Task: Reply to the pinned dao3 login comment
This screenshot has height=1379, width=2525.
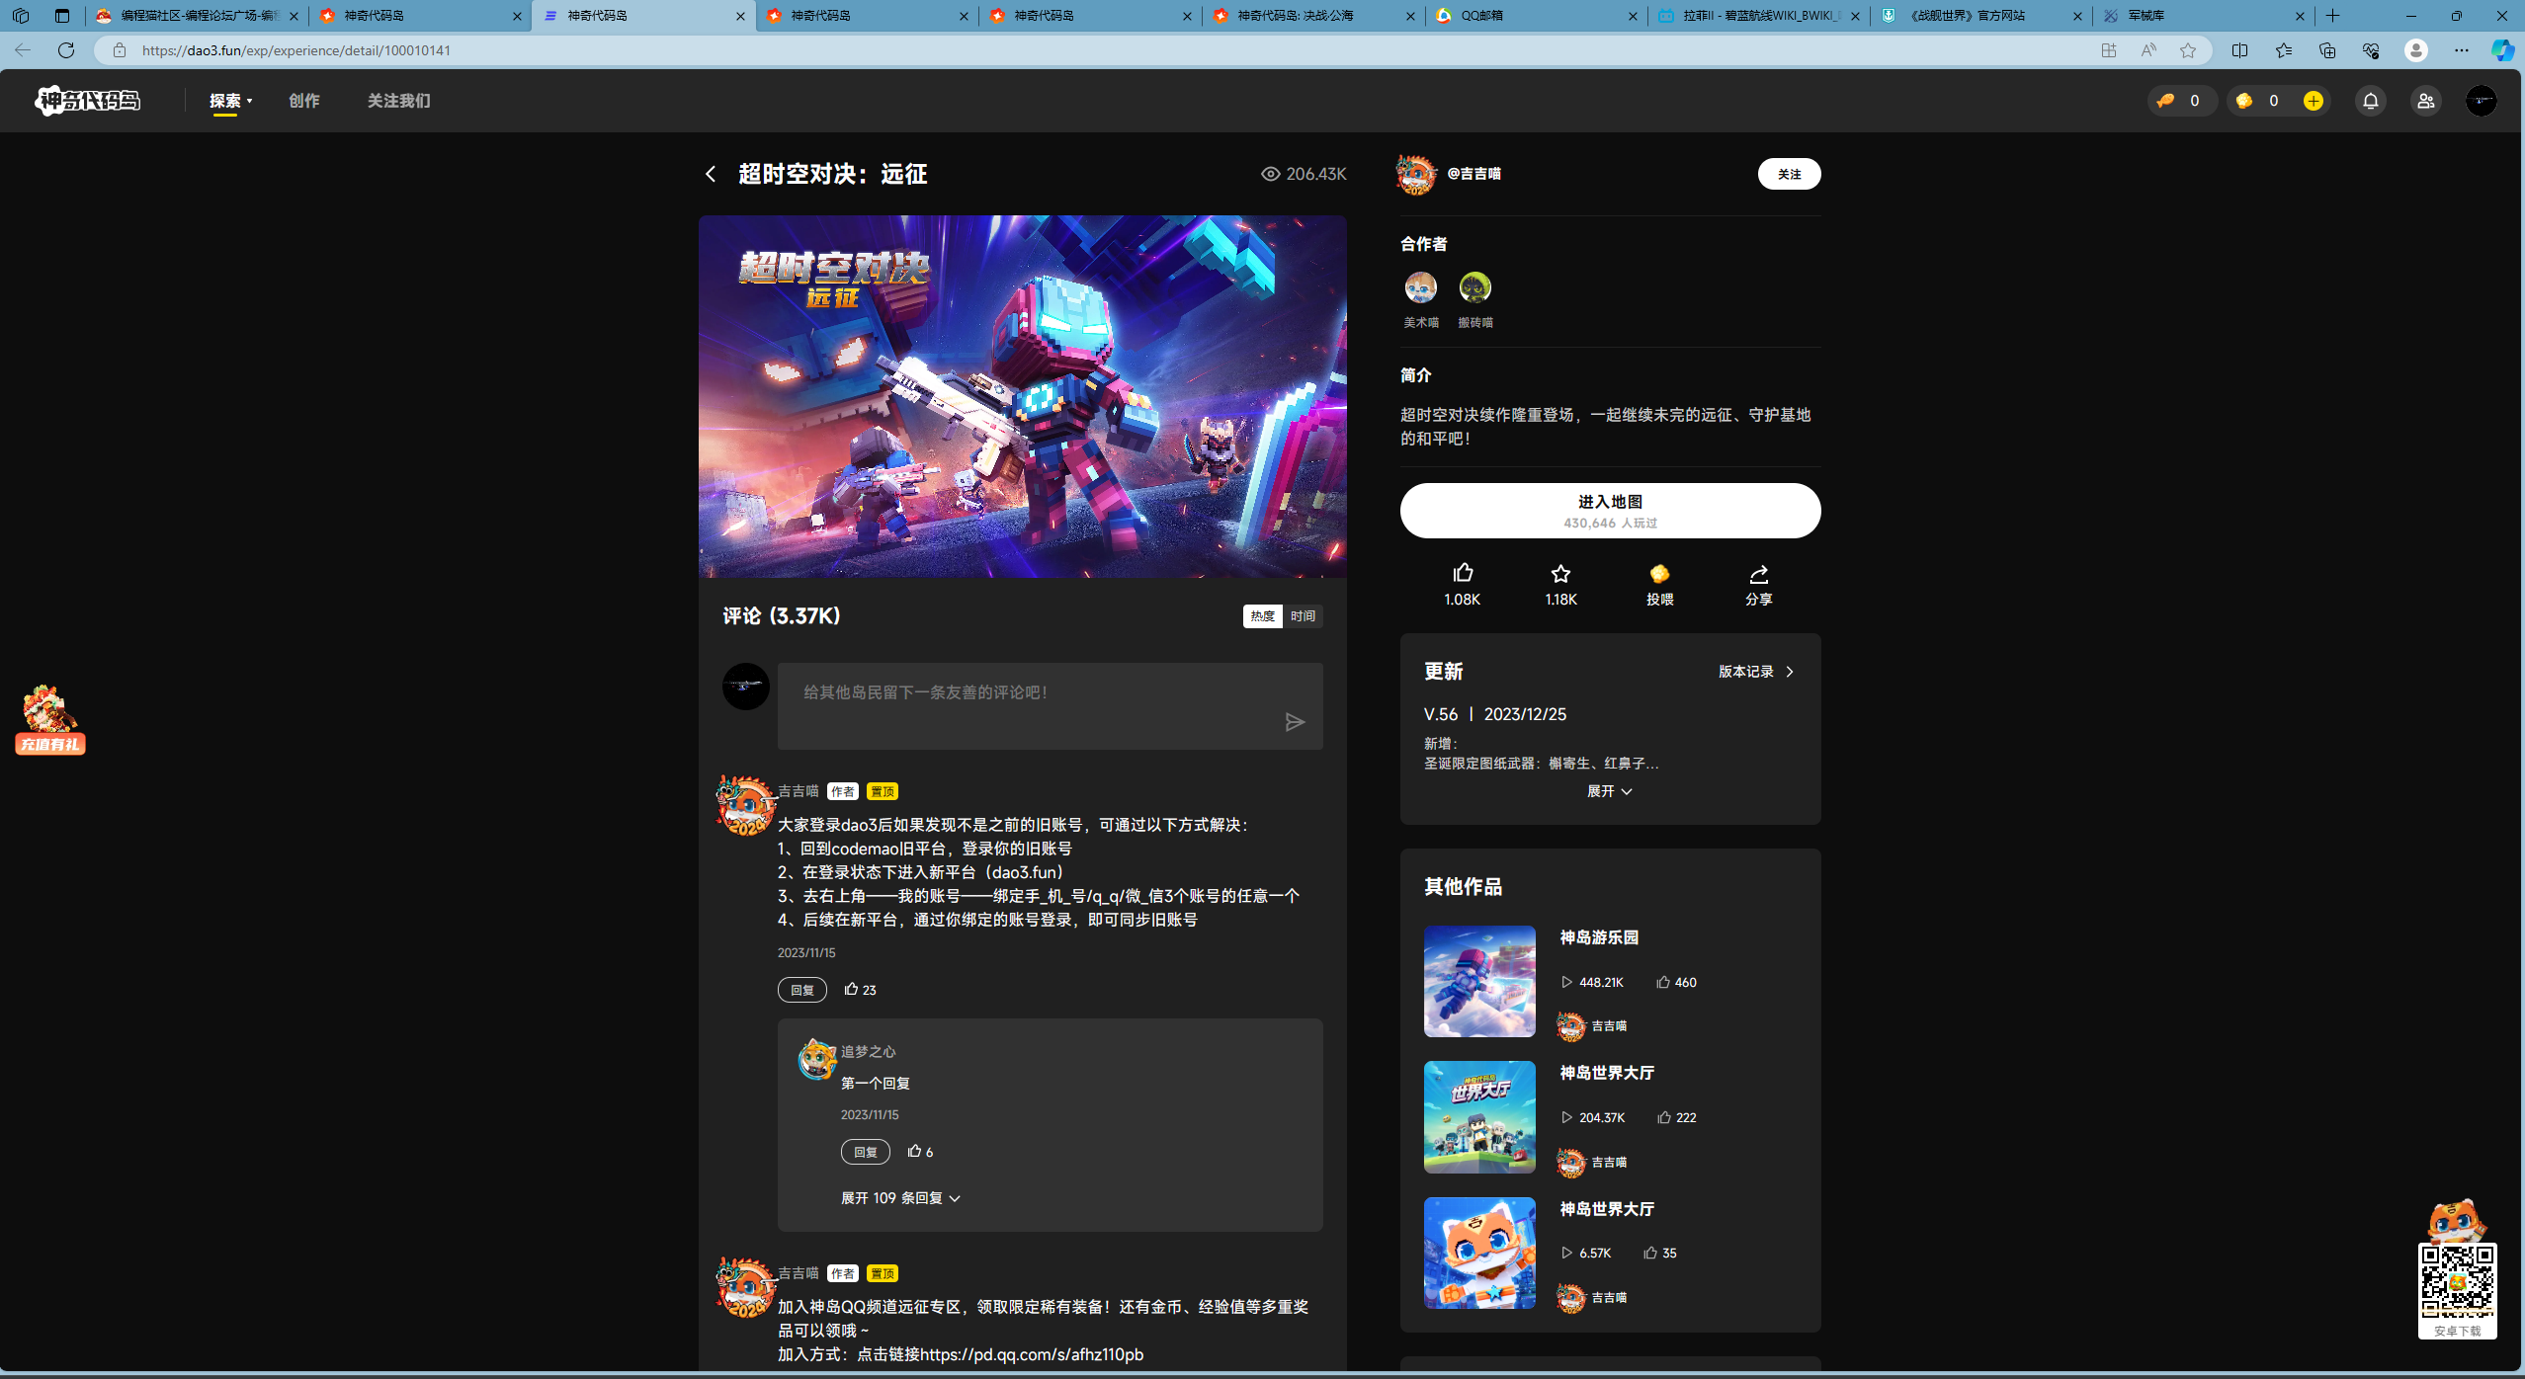Action: [x=801, y=990]
